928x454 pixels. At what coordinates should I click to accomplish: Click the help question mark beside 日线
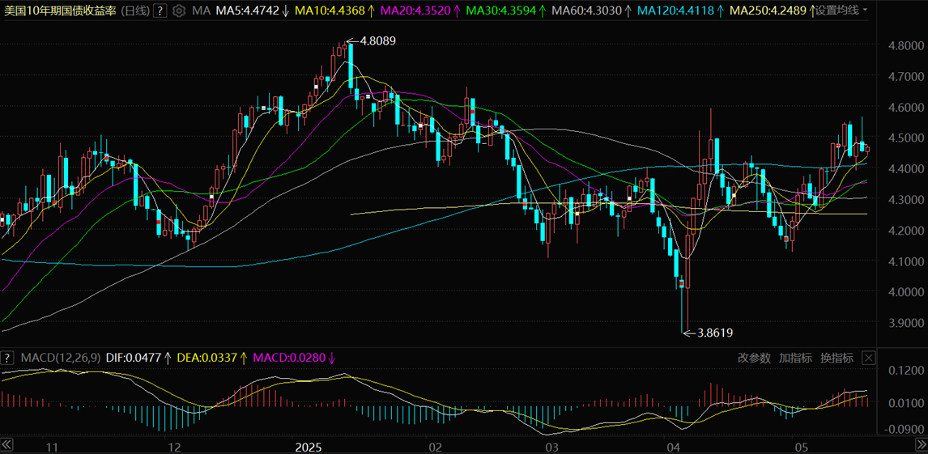point(160,10)
